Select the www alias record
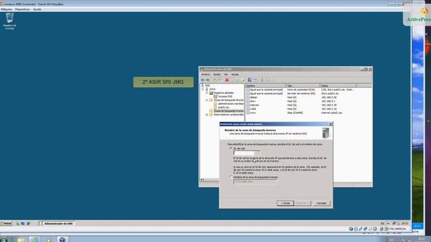 click(253, 113)
